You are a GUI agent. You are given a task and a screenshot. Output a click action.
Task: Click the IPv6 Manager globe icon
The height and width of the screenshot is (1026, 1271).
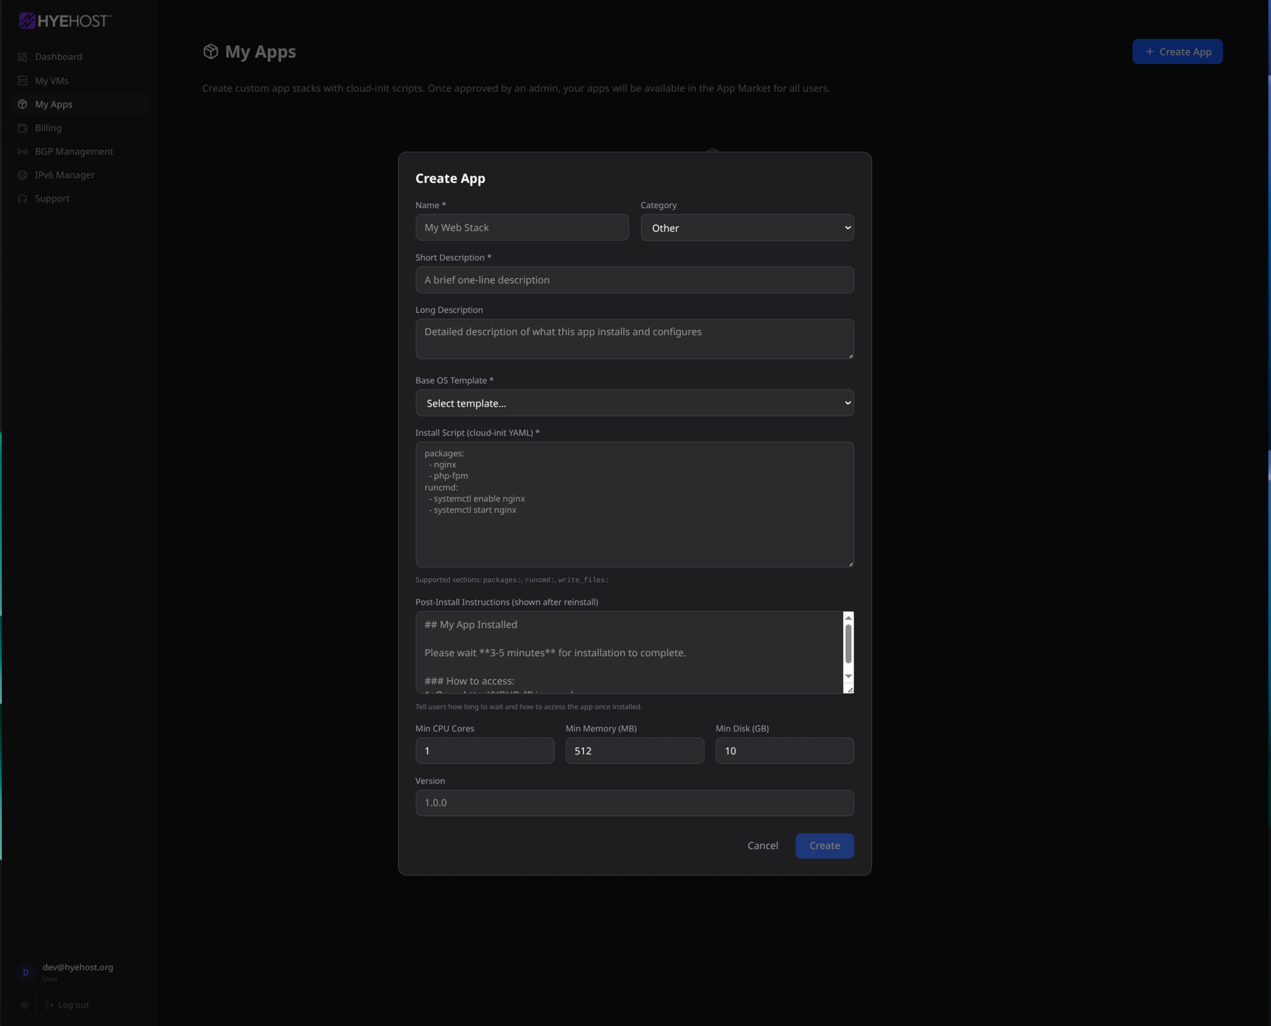point(22,175)
